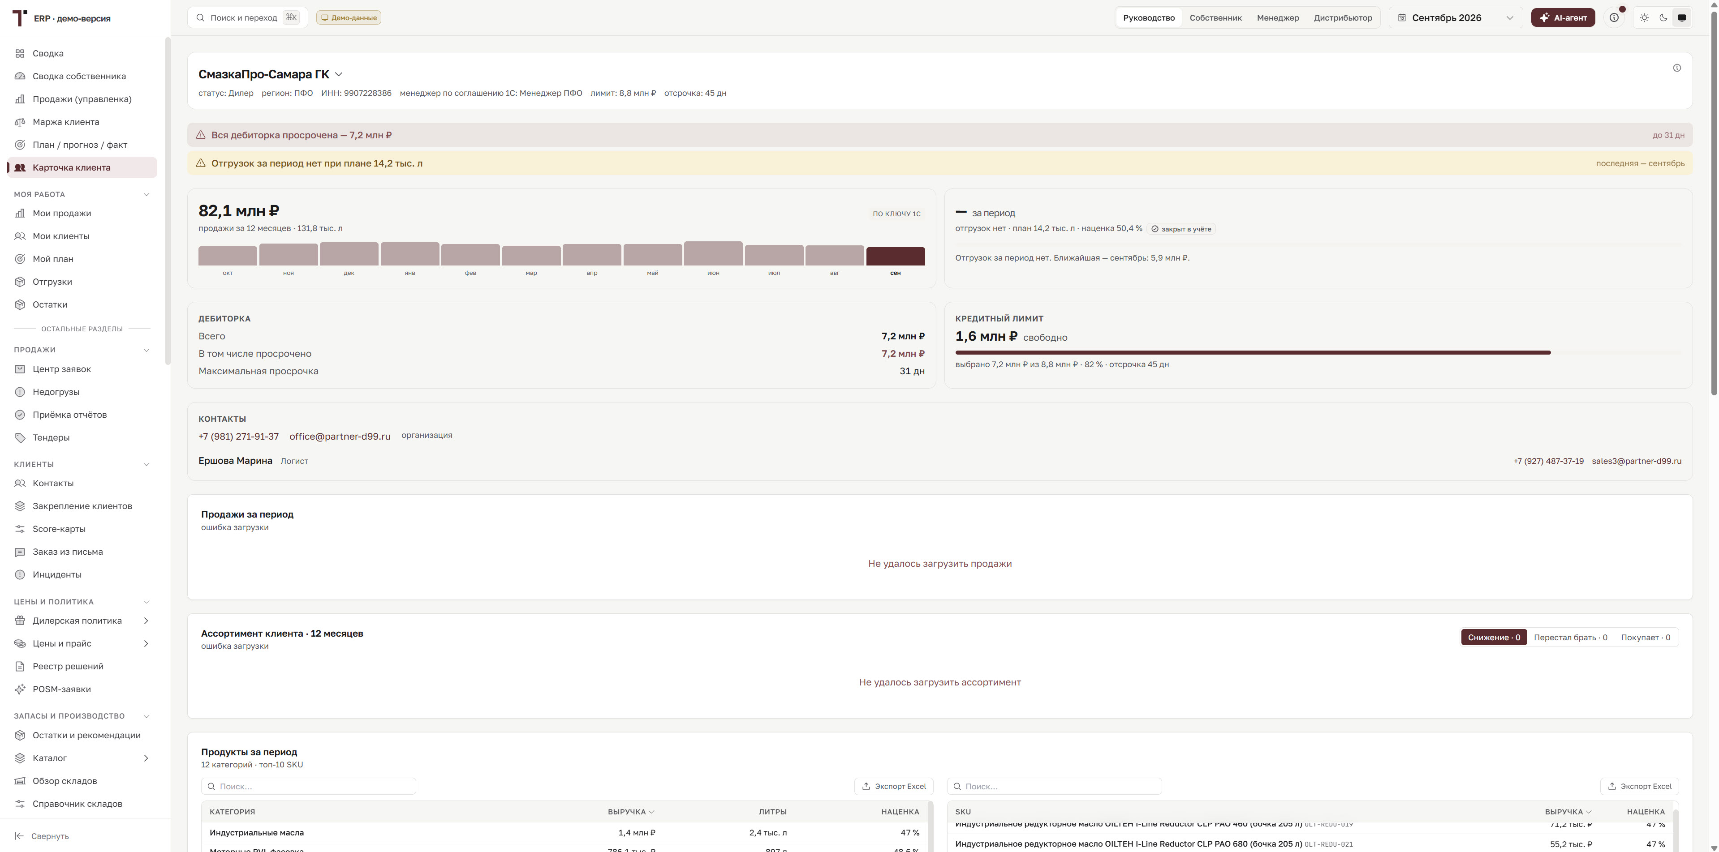The image size is (1719, 852).
Task: Select the Перестал брать · 0 filter
Action: [x=1570, y=638]
